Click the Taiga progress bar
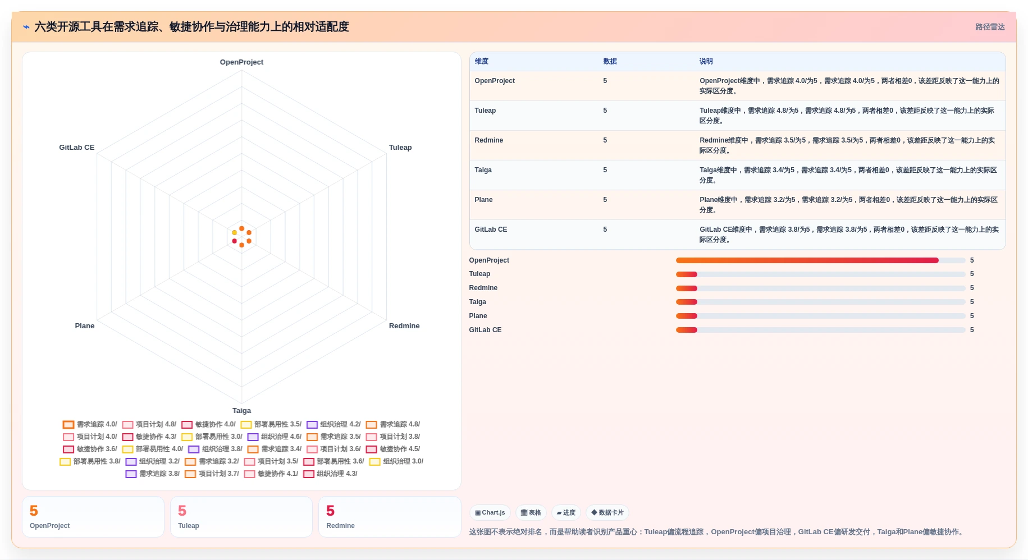Screen dimensions: 1028x560 (x=820, y=302)
